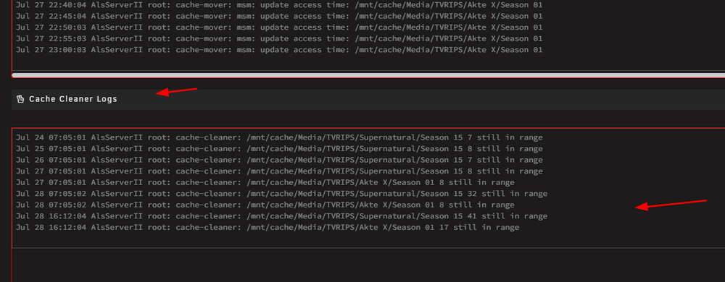Click the Jul 27 Akte X Season 01 cleaner entry
The width and height of the screenshot is (725, 282).
[265, 182]
